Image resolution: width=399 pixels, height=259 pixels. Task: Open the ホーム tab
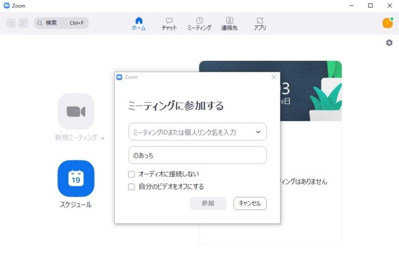(x=139, y=23)
